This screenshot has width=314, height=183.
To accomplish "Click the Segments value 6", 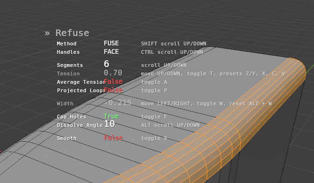I will 107,64.
